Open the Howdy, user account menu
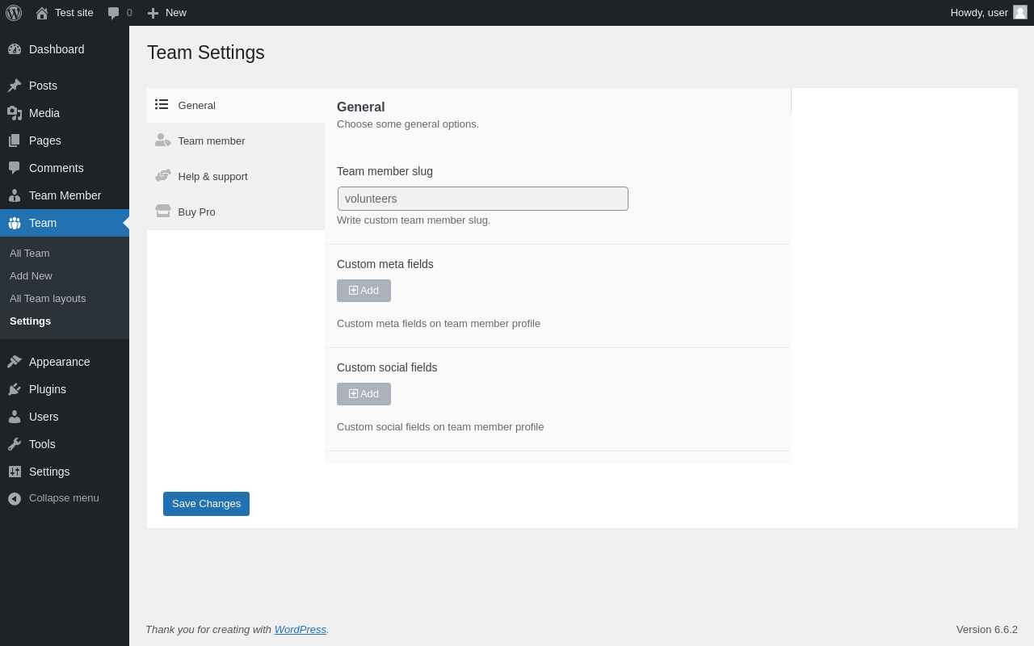The height and width of the screenshot is (646, 1034). coord(989,13)
